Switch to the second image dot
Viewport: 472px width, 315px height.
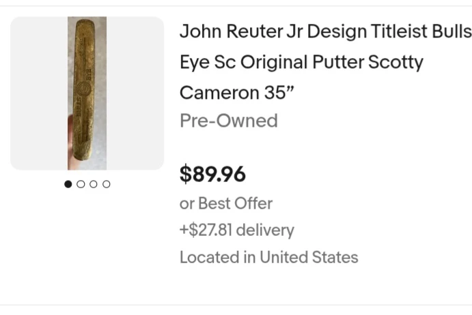click(x=81, y=184)
